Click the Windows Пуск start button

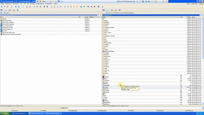5,113
